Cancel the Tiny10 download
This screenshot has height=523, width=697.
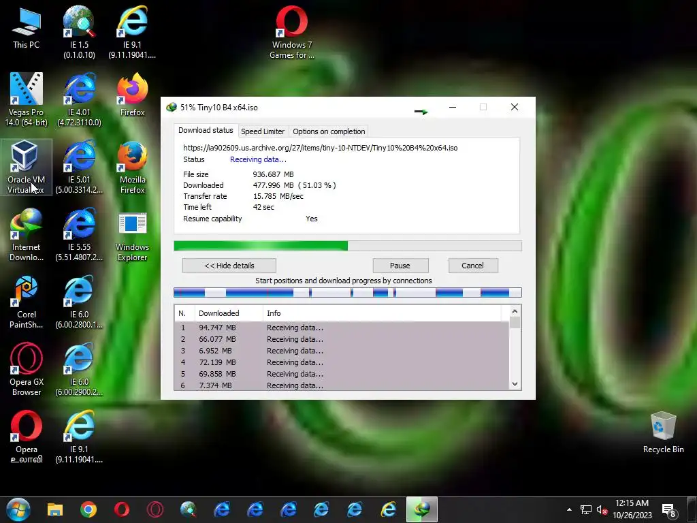[x=472, y=266]
